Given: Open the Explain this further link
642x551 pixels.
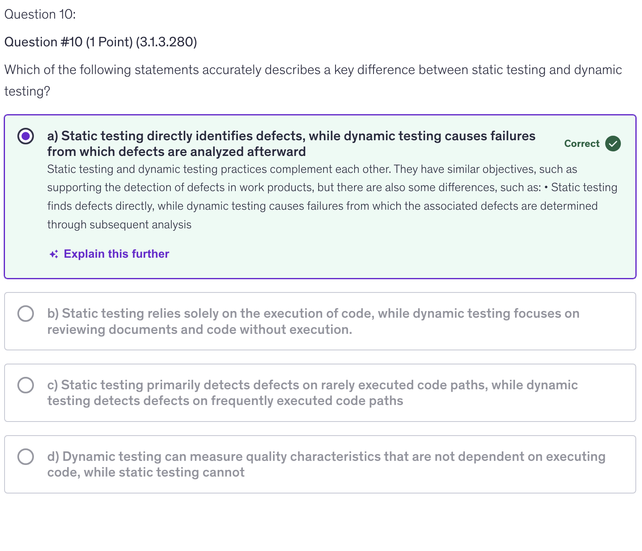Looking at the screenshot, I should 116,254.
